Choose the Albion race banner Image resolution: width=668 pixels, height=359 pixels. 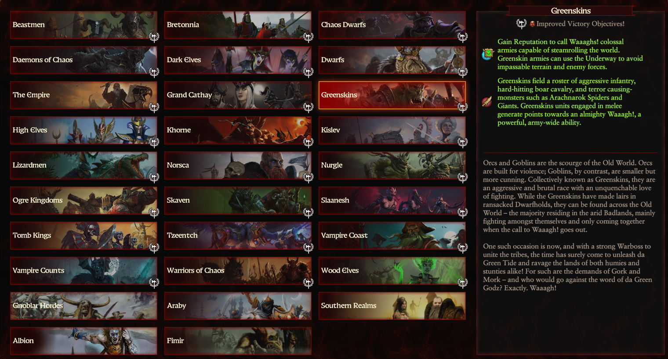point(83,341)
